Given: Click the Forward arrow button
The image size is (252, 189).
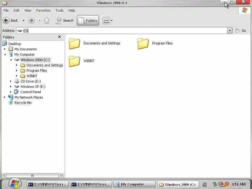Looking at the screenshot, I should tap(31, 20).
